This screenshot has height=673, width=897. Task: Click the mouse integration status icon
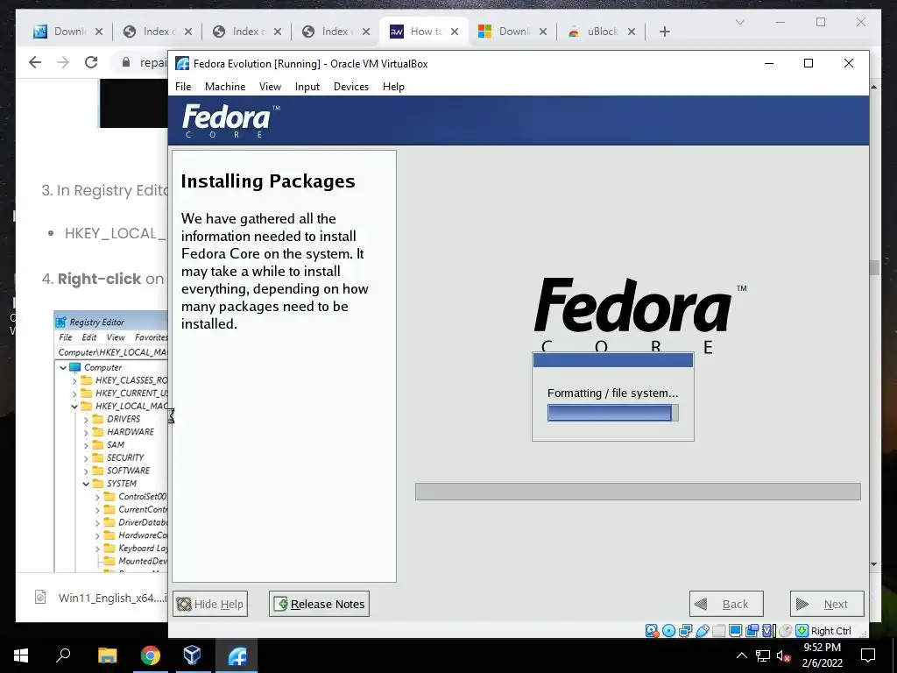coord(786,631)
